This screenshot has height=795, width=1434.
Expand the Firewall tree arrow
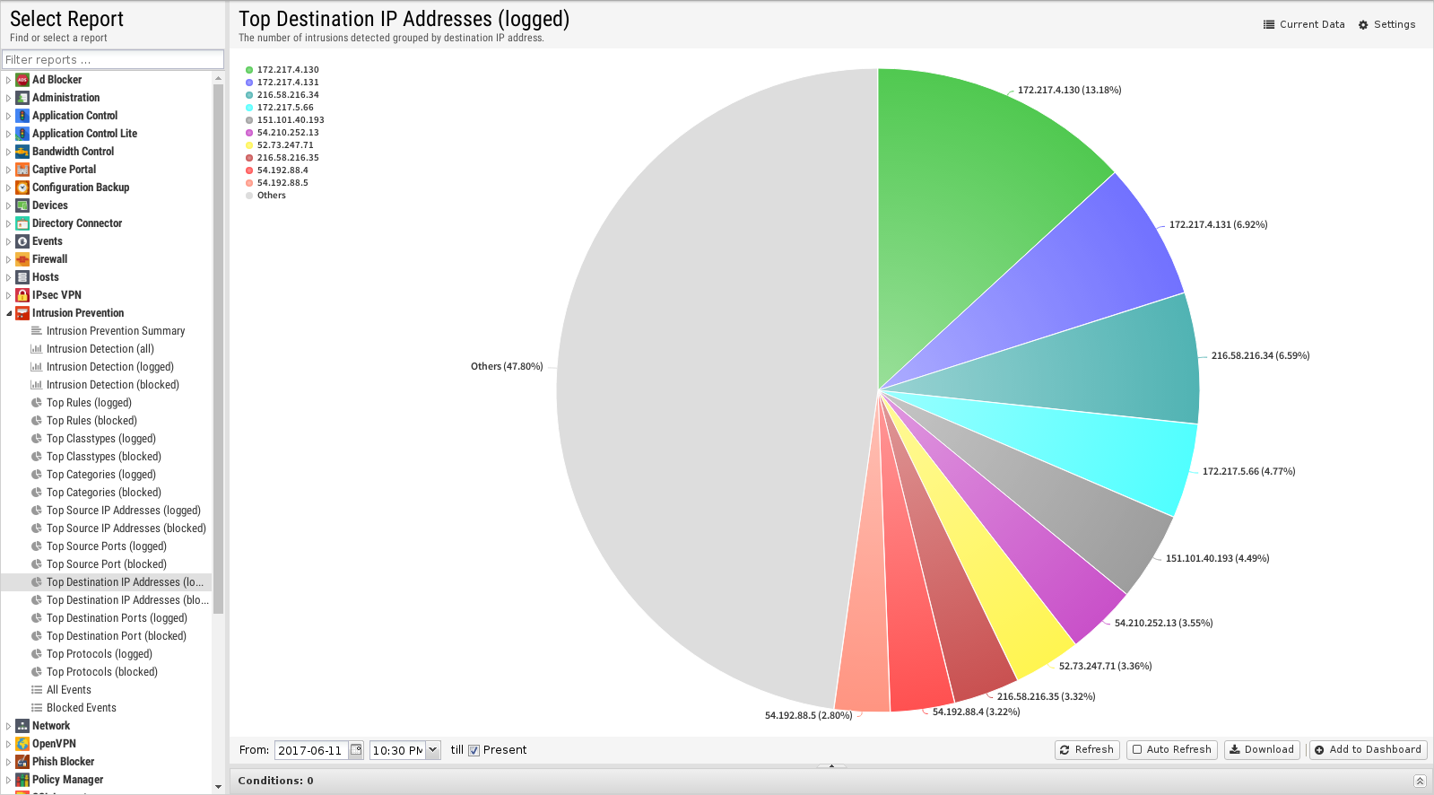[x=9, y=259]
